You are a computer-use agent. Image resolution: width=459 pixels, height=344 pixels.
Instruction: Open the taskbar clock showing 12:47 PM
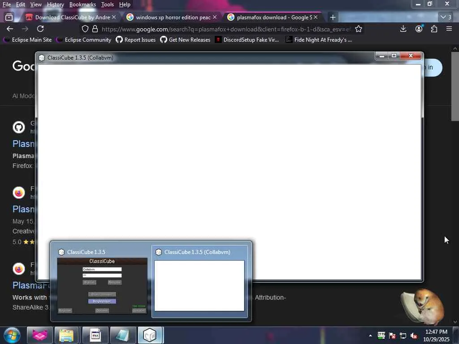(436, 335)
